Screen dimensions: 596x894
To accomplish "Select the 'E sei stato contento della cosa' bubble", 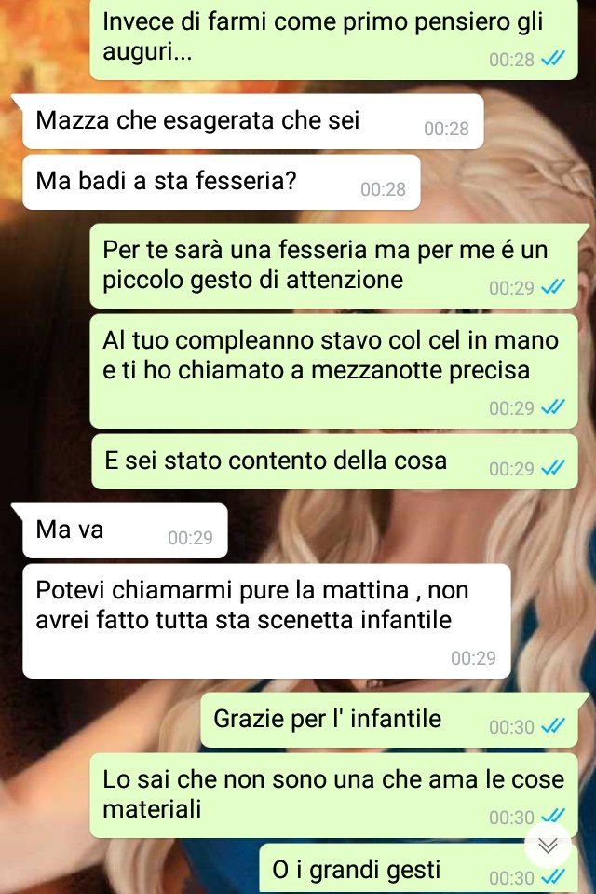I will (334, 461).
